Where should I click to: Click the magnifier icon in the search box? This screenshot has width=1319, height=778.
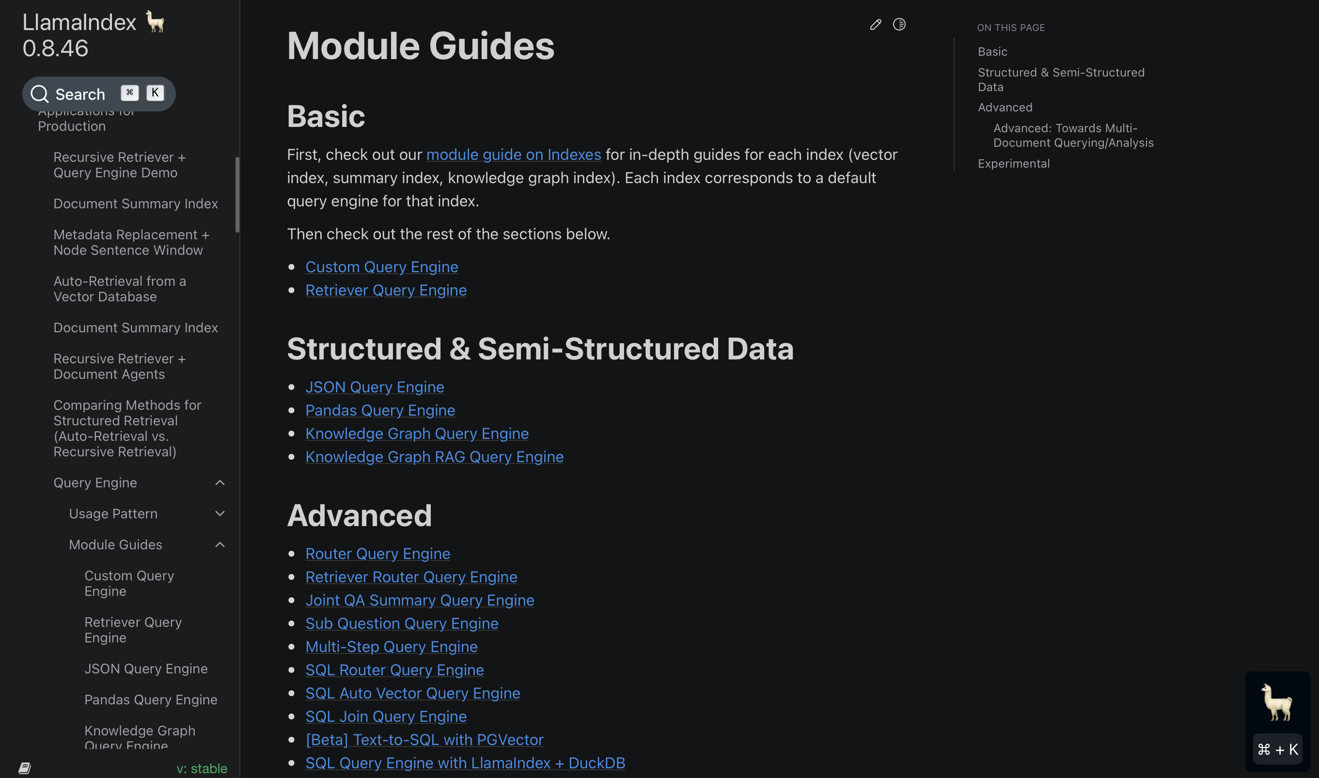pos(39,94)
